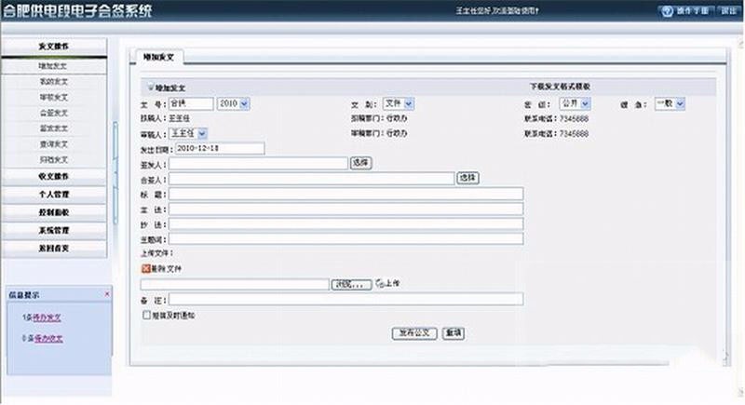Click the 发布公文 publish button
Image resolution: width=745 pixels, height=405 pixels.
[x=414, y=332]
